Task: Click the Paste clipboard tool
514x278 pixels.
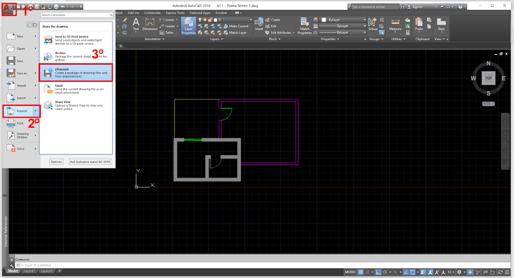Action: tap(419, 25)
